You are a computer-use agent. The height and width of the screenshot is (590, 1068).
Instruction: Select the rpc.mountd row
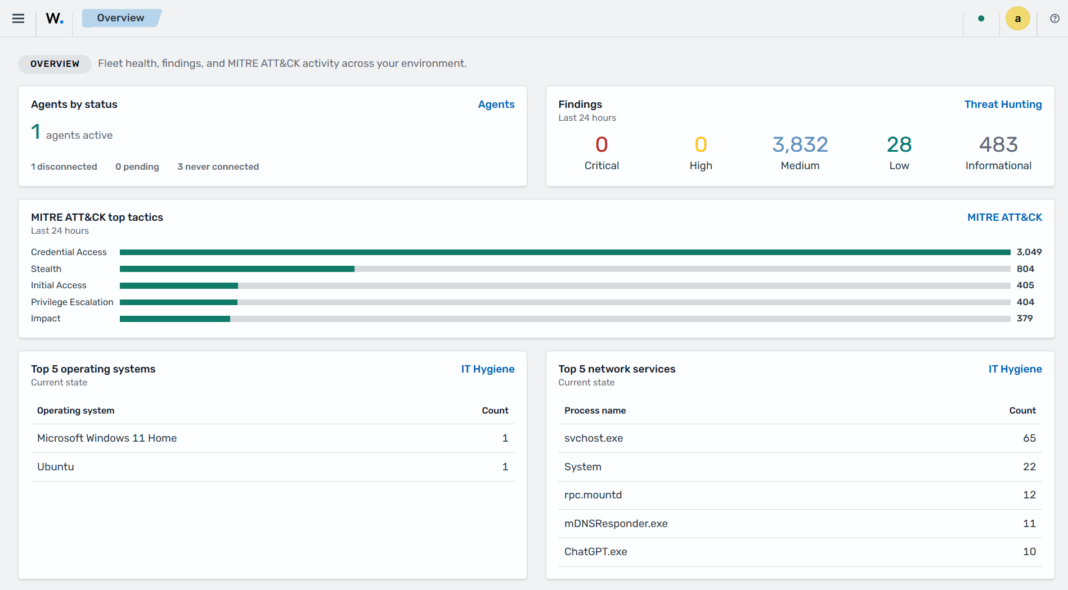click(x=800, y=495)
